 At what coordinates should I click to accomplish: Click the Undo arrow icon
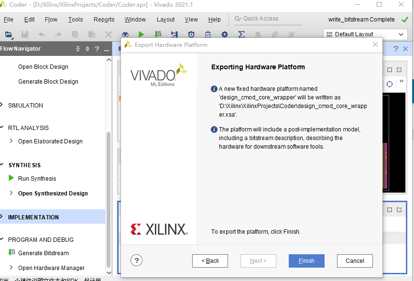(x=42, y=34)
